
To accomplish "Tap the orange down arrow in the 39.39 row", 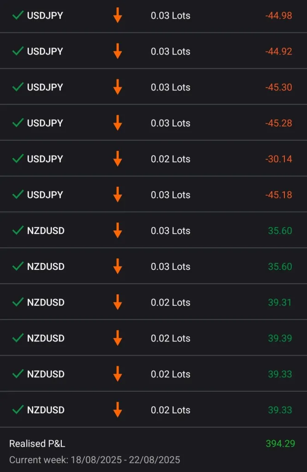I will [x=118, y=338].
